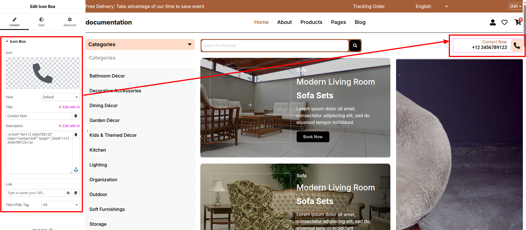Click the Book Now button
The width and height of the screenshot is (526, 230).
tap(313, 137)
